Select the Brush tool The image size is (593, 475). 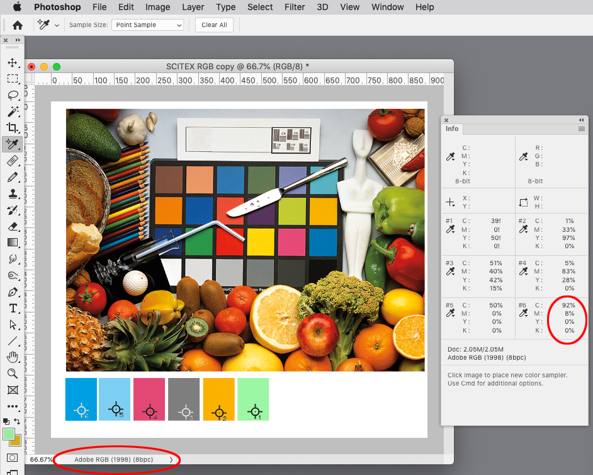(x=13, y=177)
